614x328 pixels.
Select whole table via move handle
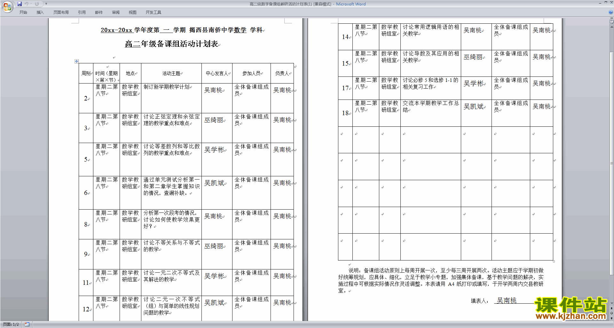tap(76, 61)
